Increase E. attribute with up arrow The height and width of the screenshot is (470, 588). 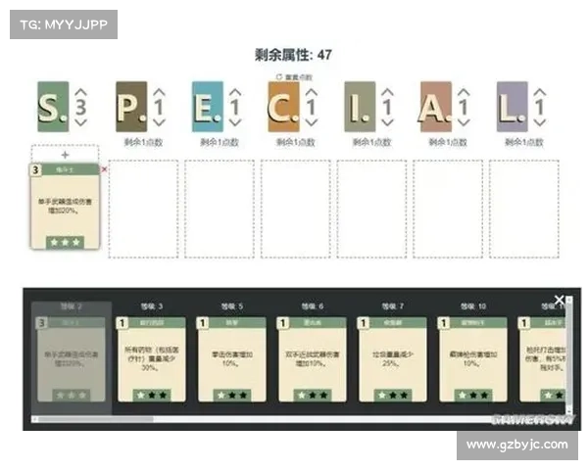pyautogui.click(x=235, y=92)
